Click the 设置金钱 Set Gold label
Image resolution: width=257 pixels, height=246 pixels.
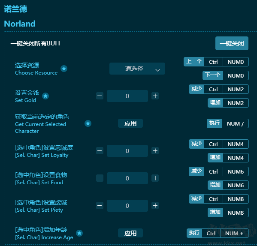coord(27,96)
